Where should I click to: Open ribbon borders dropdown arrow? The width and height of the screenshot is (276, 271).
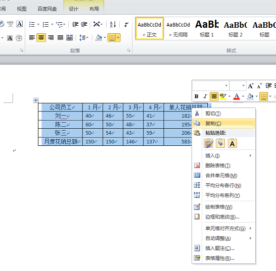[x=118, y=38]
